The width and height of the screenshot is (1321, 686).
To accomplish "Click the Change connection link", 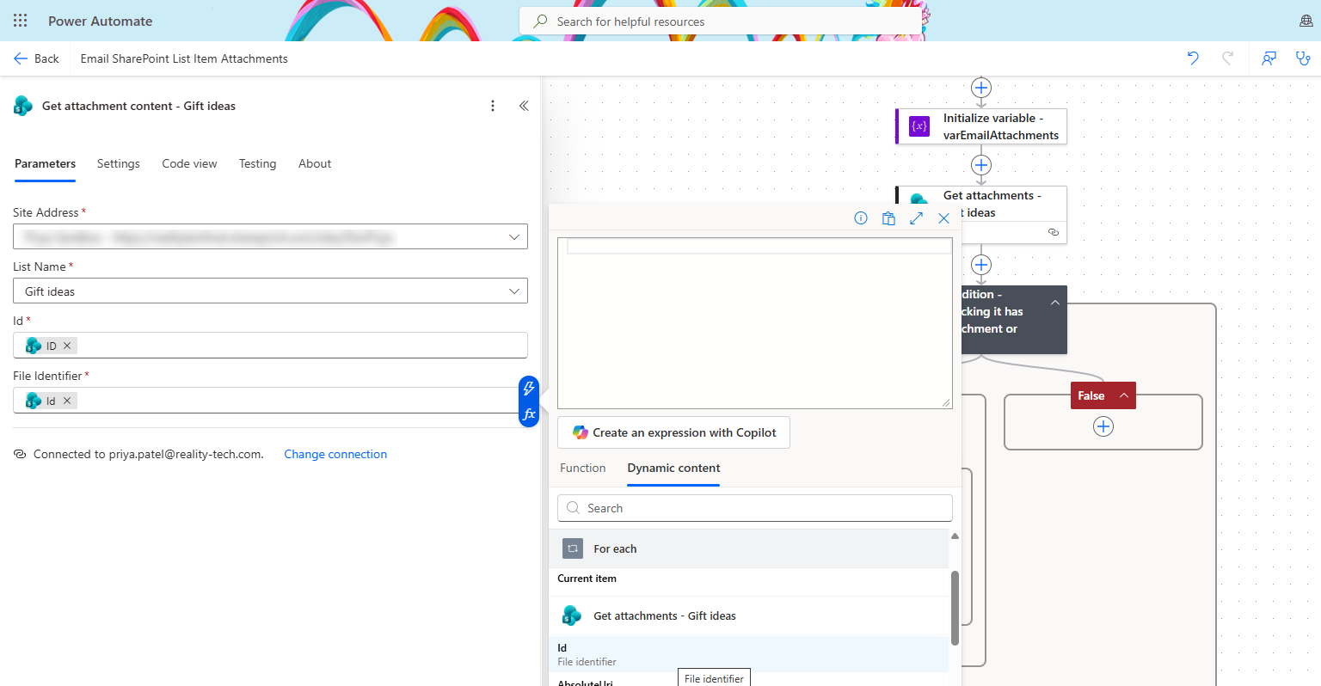I will [335, 454].
